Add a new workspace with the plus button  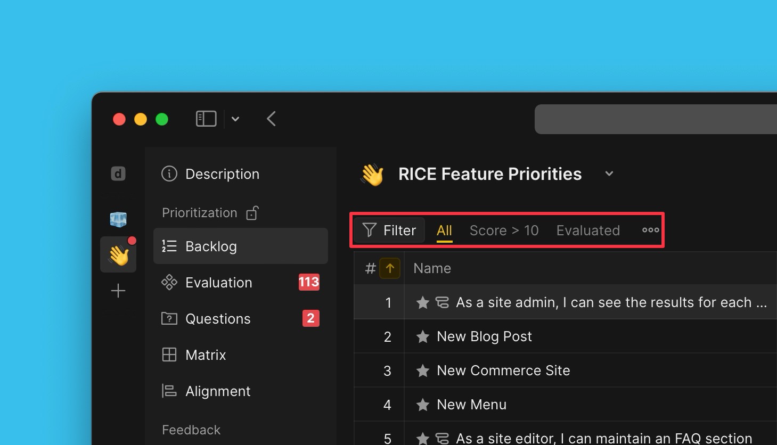coord(118,291)
